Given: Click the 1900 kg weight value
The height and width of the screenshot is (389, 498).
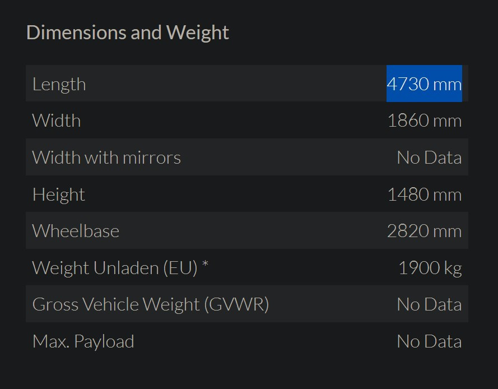Looking at the screenshot, I should pyautogui.click(x=430, y=268).
